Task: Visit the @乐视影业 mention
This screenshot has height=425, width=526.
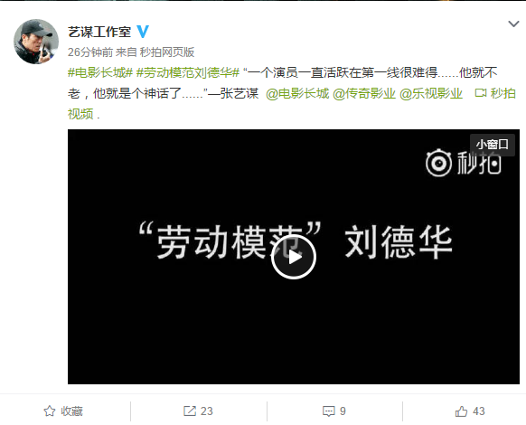Action: coord(431,94)
